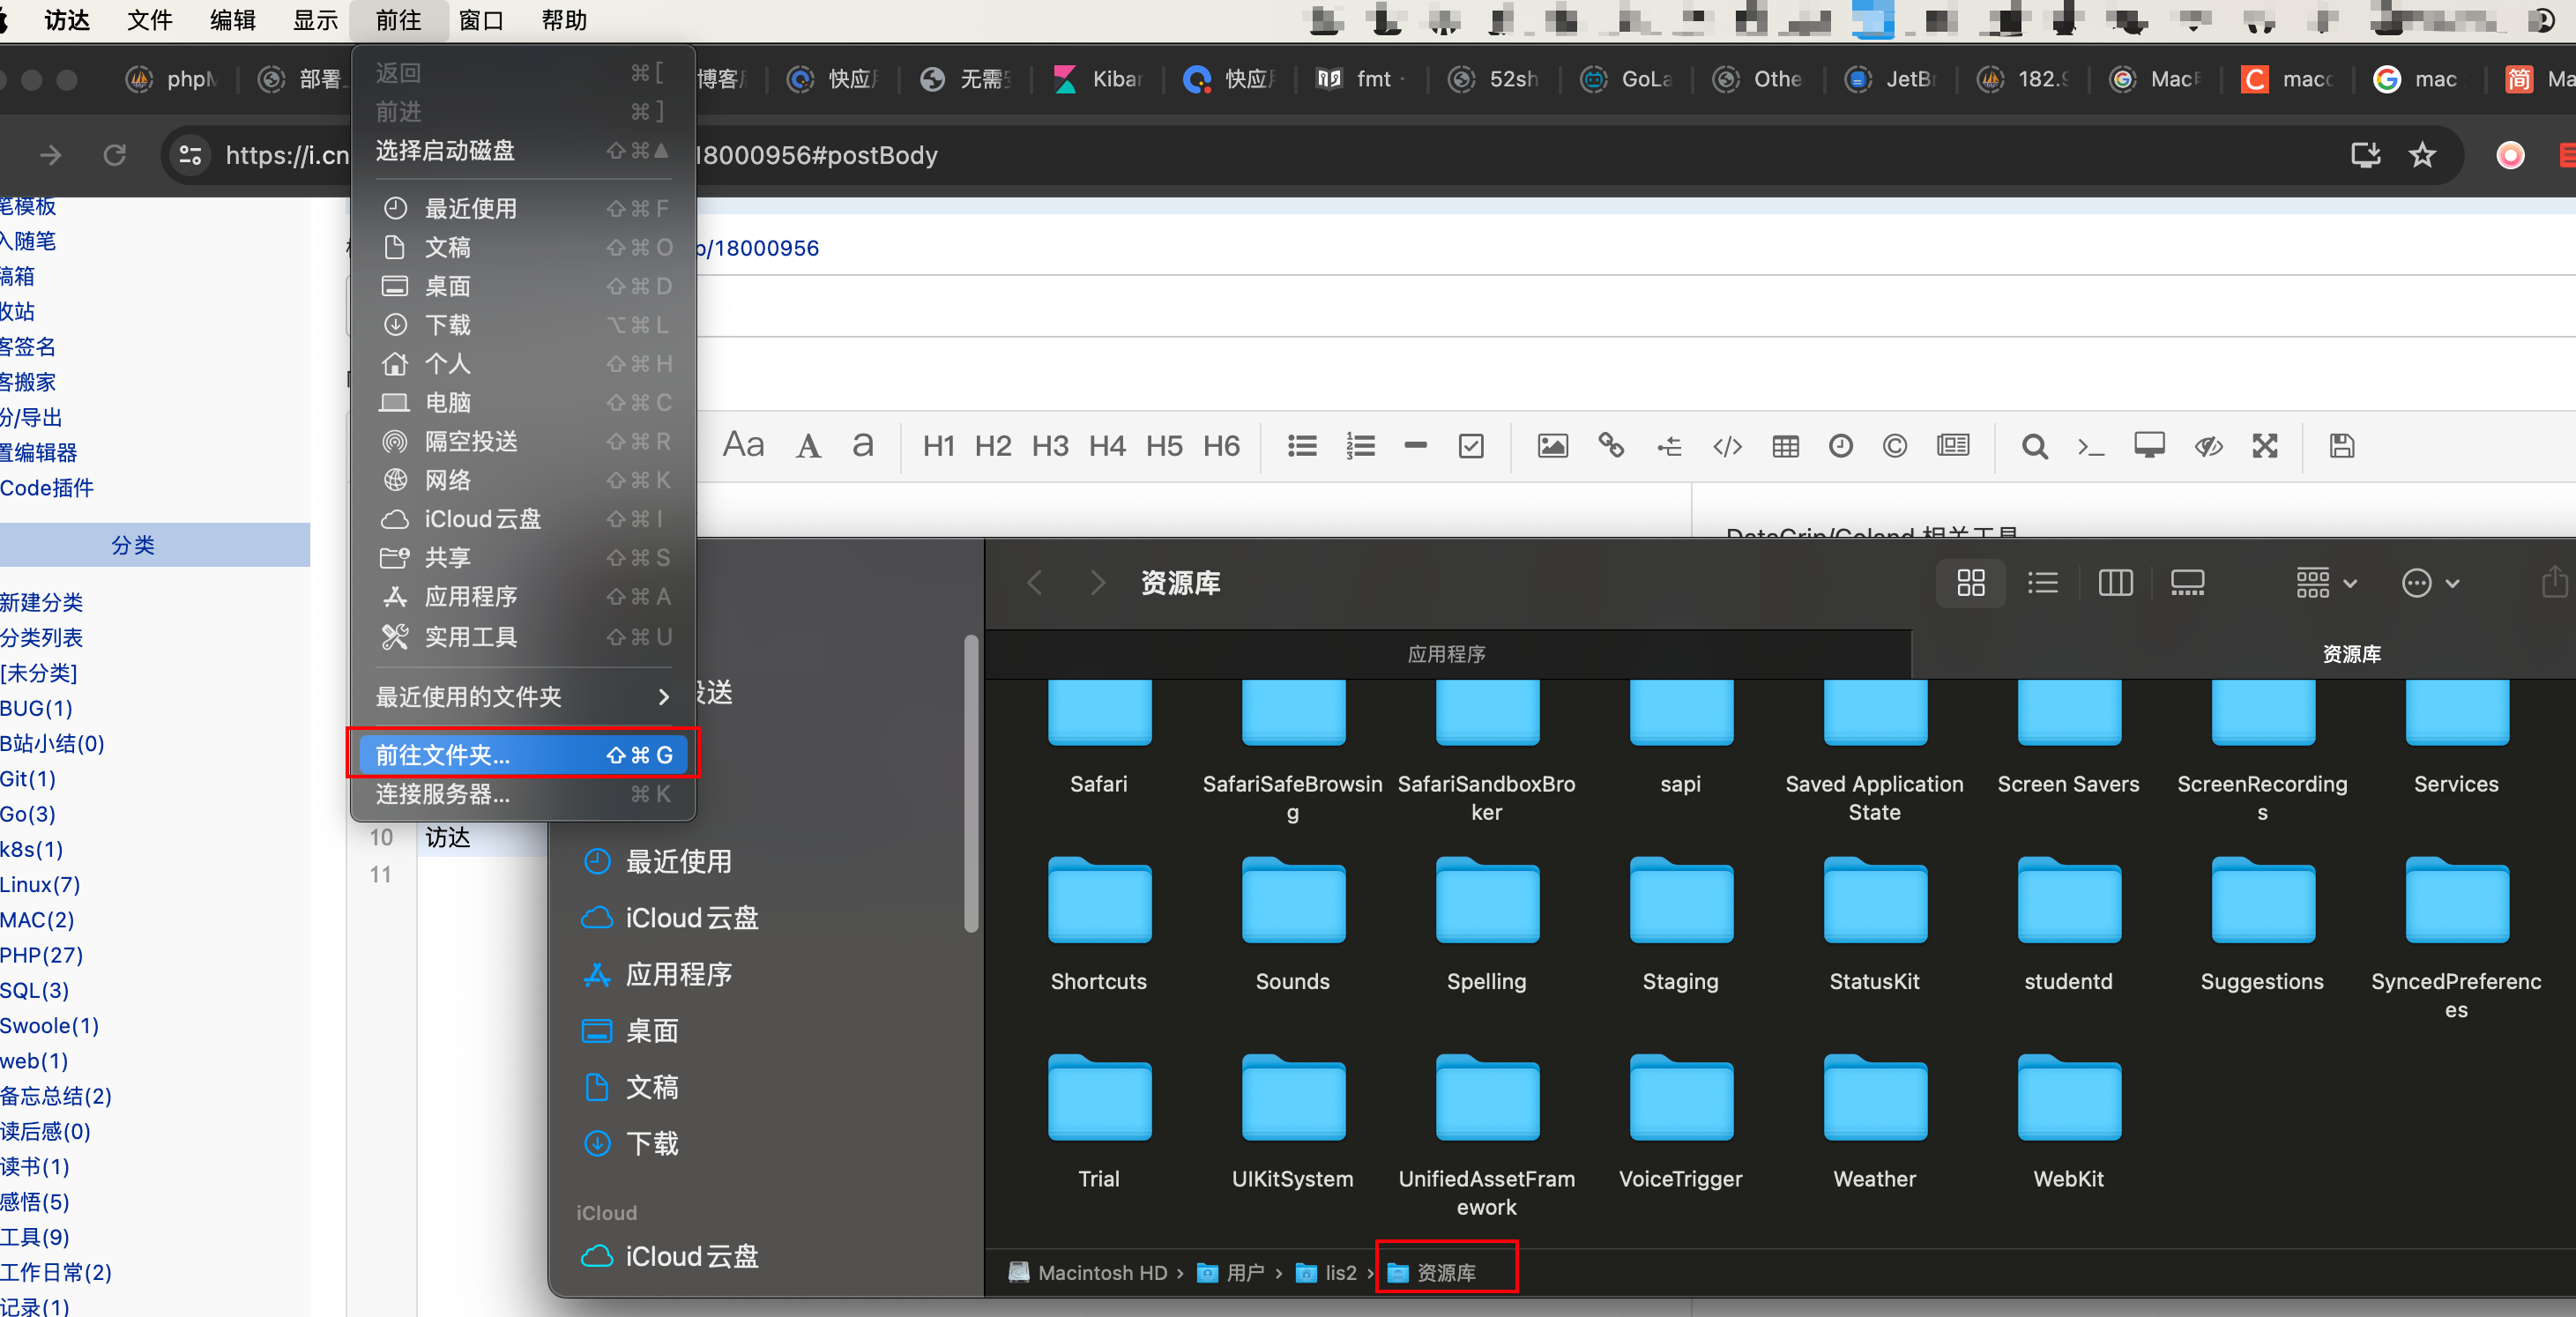Image resolution: width=2576 pixels, height=1317 pixels.
Task: Select Connect to Server menu entry
Action: click(x=523, y=794)
